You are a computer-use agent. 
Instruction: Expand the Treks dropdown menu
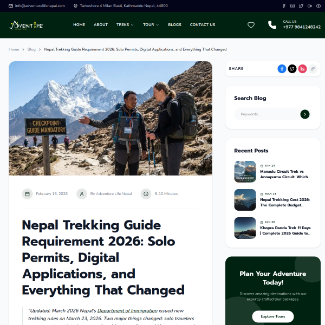pos(125,25)
